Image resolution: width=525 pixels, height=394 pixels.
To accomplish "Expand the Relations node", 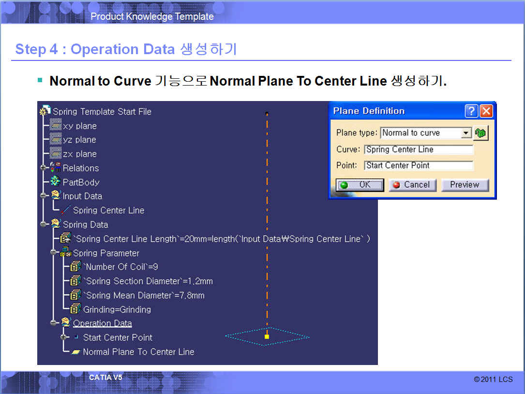I will 44,168.
